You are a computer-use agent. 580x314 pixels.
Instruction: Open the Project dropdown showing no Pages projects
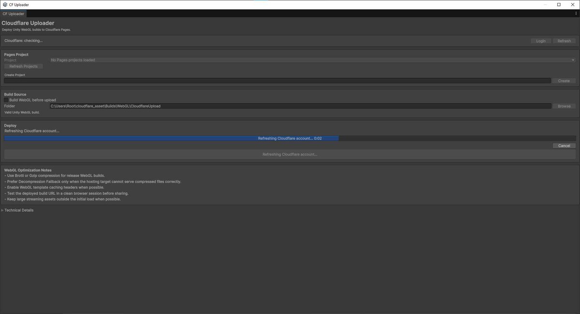[313, 60]
